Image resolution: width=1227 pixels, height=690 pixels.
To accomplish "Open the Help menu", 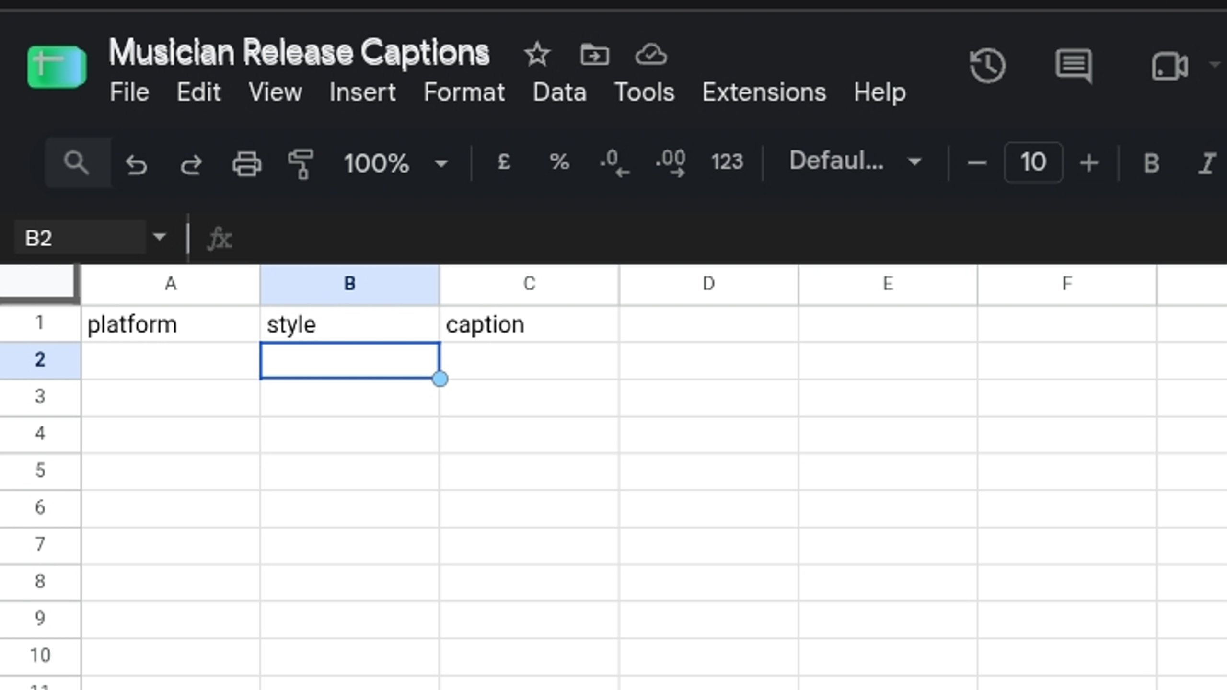I will click(880, 92).
